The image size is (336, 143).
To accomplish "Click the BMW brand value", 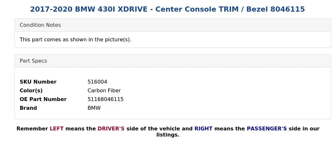I will click(x=94, y=108).
